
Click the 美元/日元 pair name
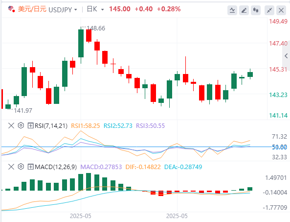(x=32, y=9)
